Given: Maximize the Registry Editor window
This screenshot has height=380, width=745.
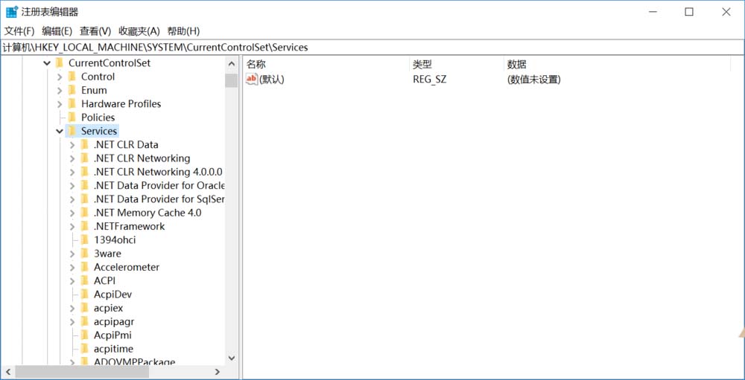Looking at the screenshot, I should click(x=689, y=12).
